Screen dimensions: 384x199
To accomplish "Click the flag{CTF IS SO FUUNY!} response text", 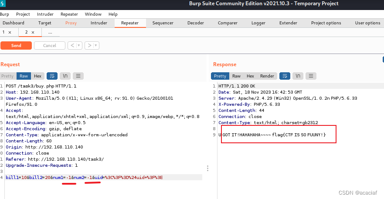I will pos(299,135).
